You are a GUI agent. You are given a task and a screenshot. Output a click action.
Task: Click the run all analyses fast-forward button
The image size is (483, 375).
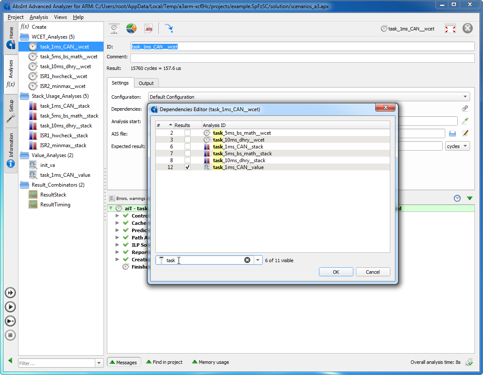pyautogui.click(x=10, y=293)
